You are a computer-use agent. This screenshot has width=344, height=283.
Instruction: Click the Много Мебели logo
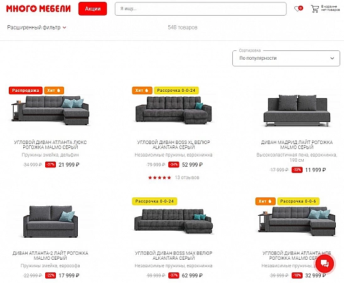click(x=38, y=9)
